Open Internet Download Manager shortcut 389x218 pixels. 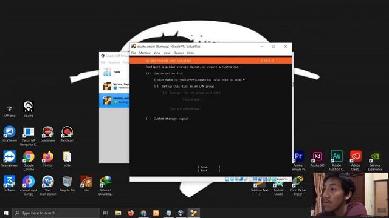pos(105,185)
